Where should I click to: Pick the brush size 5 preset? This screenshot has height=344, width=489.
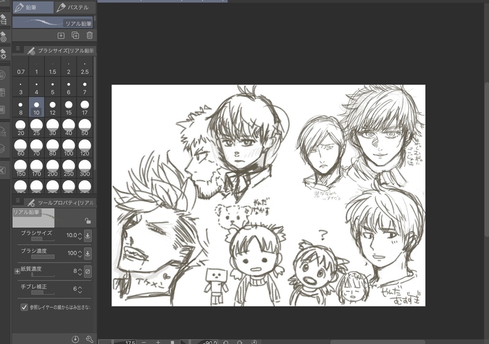tap(53, 87)
